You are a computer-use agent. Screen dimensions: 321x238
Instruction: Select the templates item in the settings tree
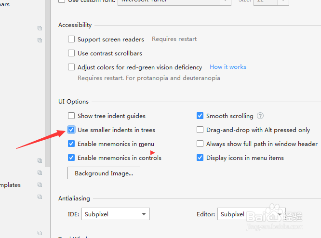(x=11, y=185)
